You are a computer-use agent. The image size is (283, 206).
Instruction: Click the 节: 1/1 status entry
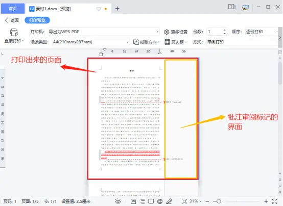(x=50, y=201)
